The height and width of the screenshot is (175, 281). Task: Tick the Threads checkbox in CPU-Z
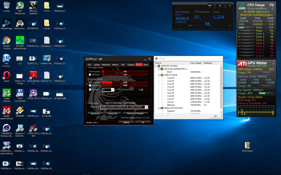(90, 90)
